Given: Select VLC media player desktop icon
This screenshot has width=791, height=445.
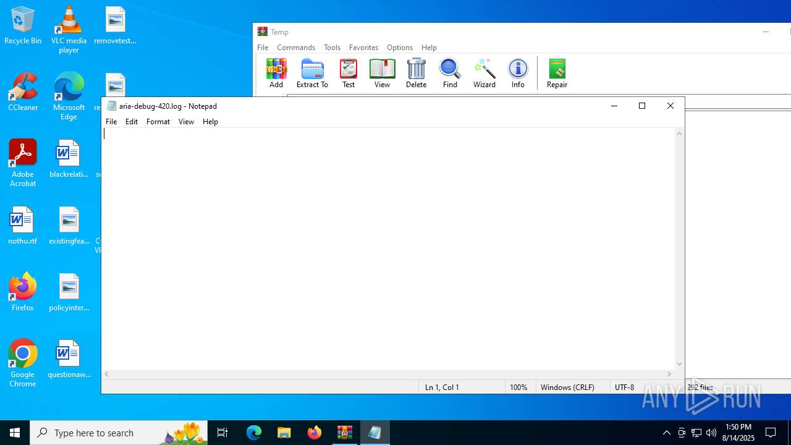Looking at the screenshot, I should click(x=69, y=30).
